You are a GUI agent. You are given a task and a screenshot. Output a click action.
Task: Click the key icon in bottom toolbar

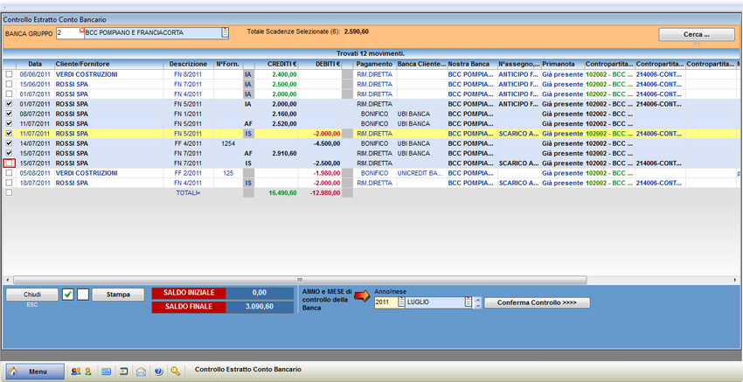point(175,372)
